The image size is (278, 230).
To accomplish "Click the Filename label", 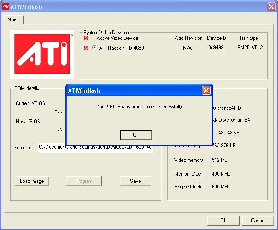I will 23,148.
